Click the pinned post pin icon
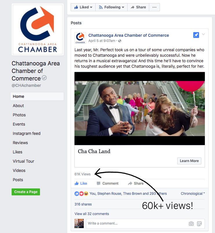This screenshot has width=215, height=233. (196, 35)
